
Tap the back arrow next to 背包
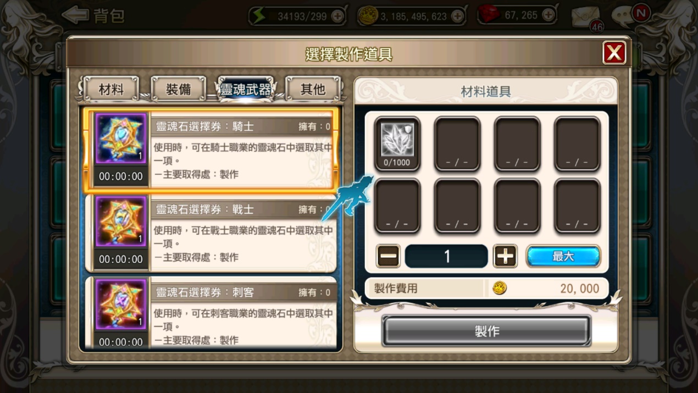(75, 15)
